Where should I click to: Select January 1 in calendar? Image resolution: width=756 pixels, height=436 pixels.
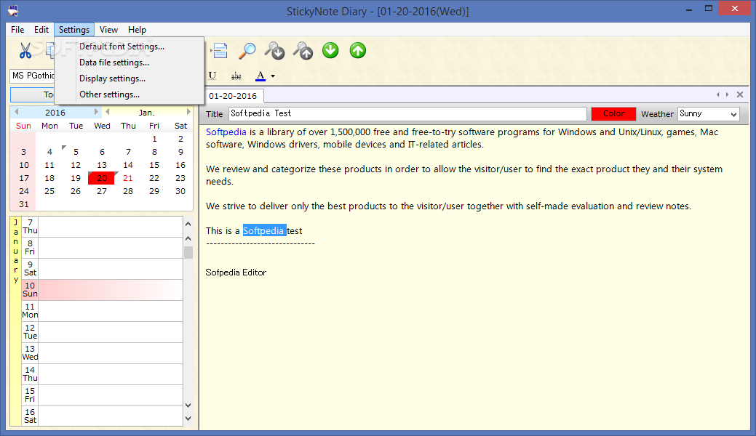tap(154, 139)
